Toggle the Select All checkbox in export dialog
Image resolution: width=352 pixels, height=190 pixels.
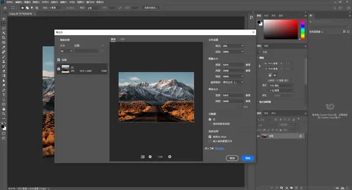coord(59,60)
